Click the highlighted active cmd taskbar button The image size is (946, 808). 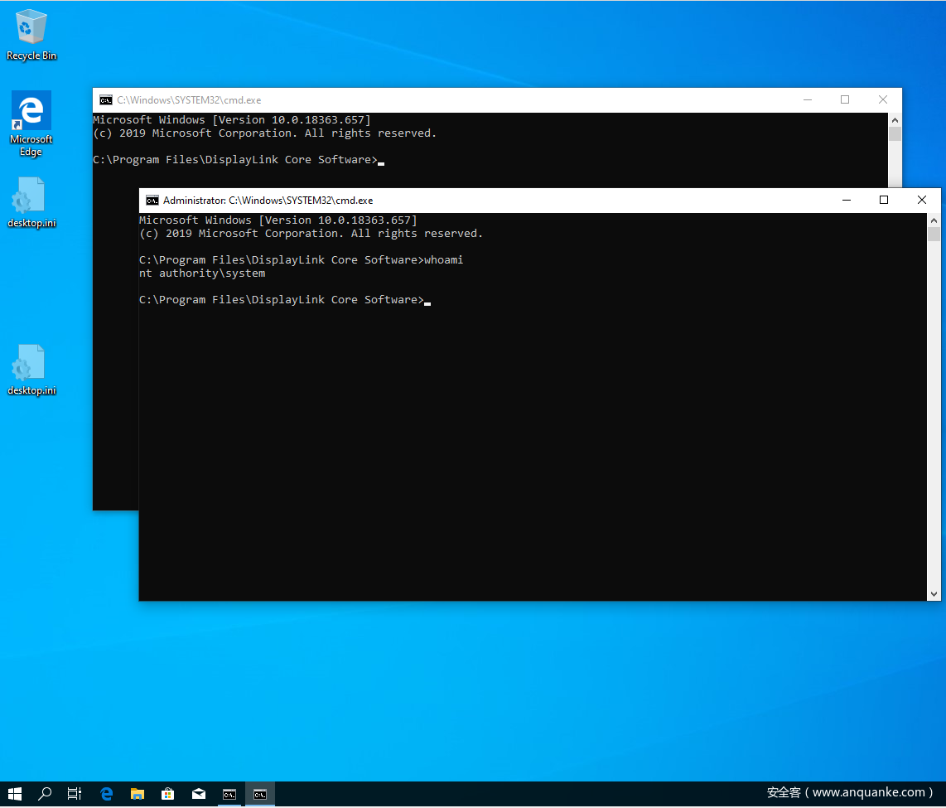[x=260, y=793]
